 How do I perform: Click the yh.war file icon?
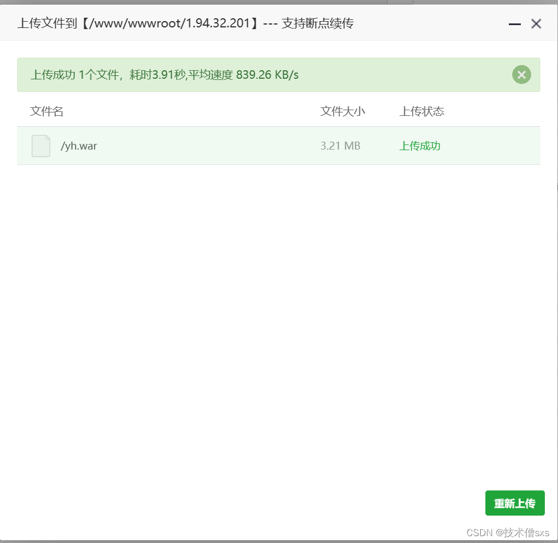coord(41,146)
